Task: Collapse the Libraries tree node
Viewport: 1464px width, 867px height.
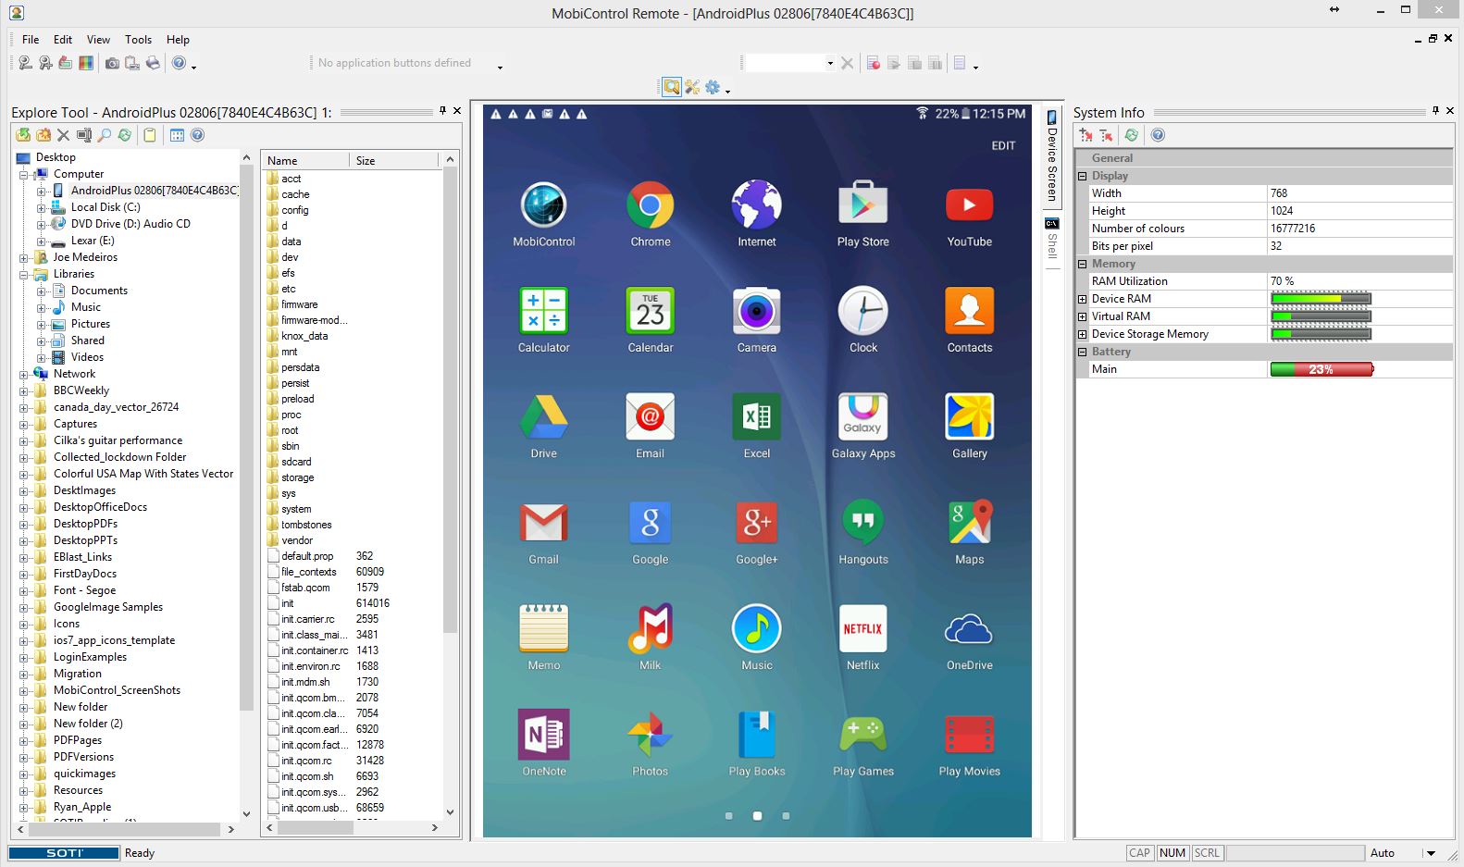Action: click(x=23, y=275)
